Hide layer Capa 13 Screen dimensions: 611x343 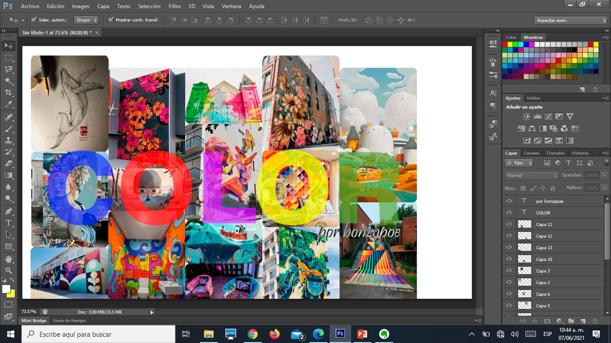[x=509, y=247]
